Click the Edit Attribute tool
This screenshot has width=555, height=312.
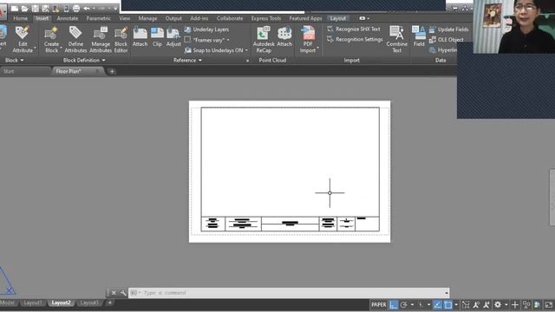tap(23, 40)
